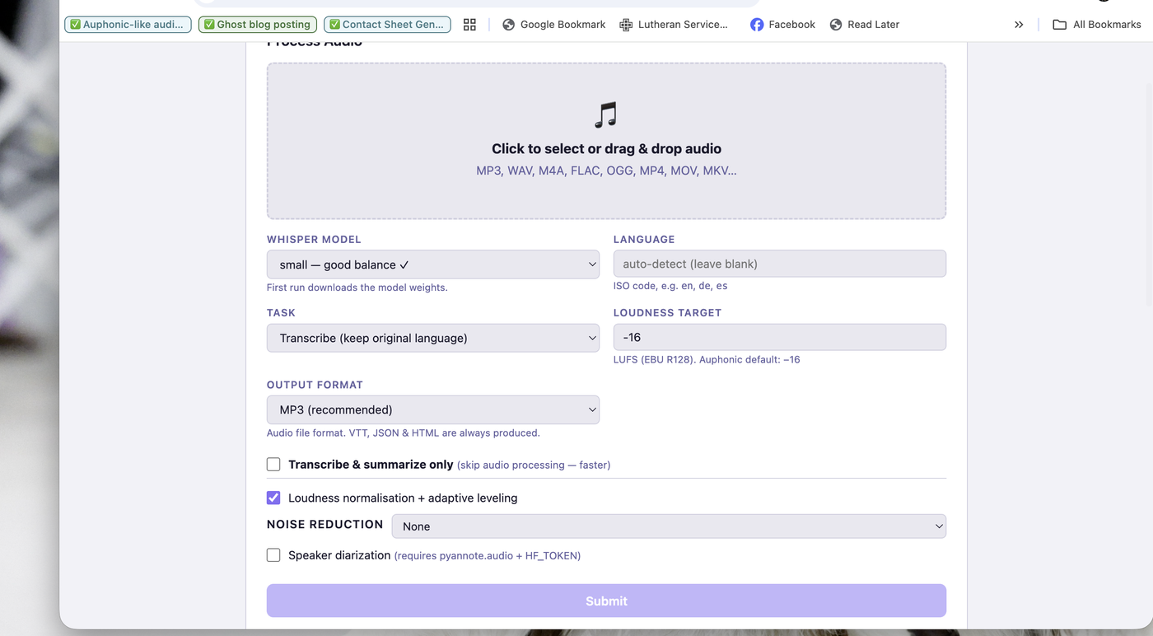This screenshot has width=1153, height=636.
Task: Open the Contact Sheet Gen bookmark
Action: point(387,25)
